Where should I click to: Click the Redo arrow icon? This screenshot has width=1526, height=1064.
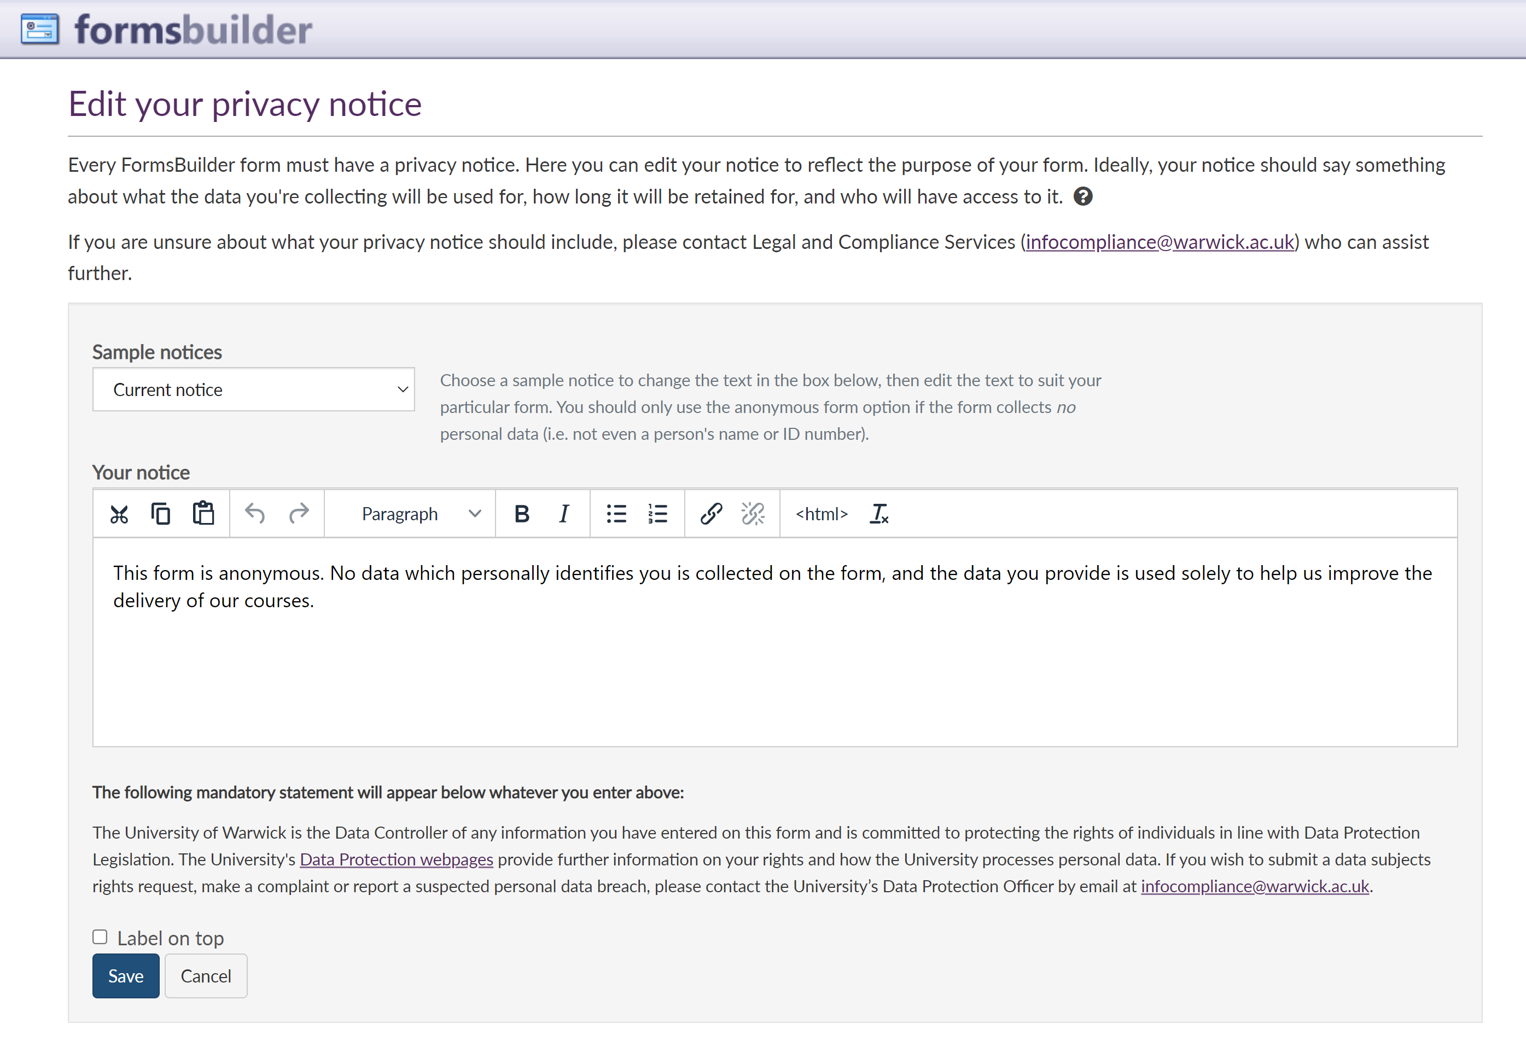click(299, 514)
